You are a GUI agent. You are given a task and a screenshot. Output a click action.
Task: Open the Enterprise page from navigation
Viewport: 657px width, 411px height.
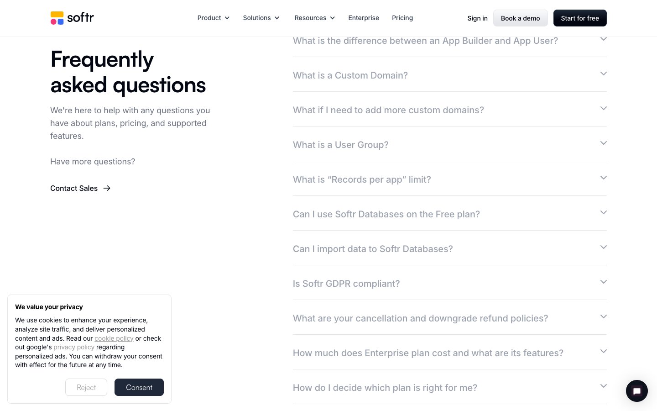pyautogui.click(x=364, y=18)
